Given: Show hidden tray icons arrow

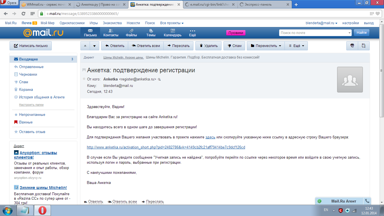Looking at the screenshot, I should pos(334,210).
